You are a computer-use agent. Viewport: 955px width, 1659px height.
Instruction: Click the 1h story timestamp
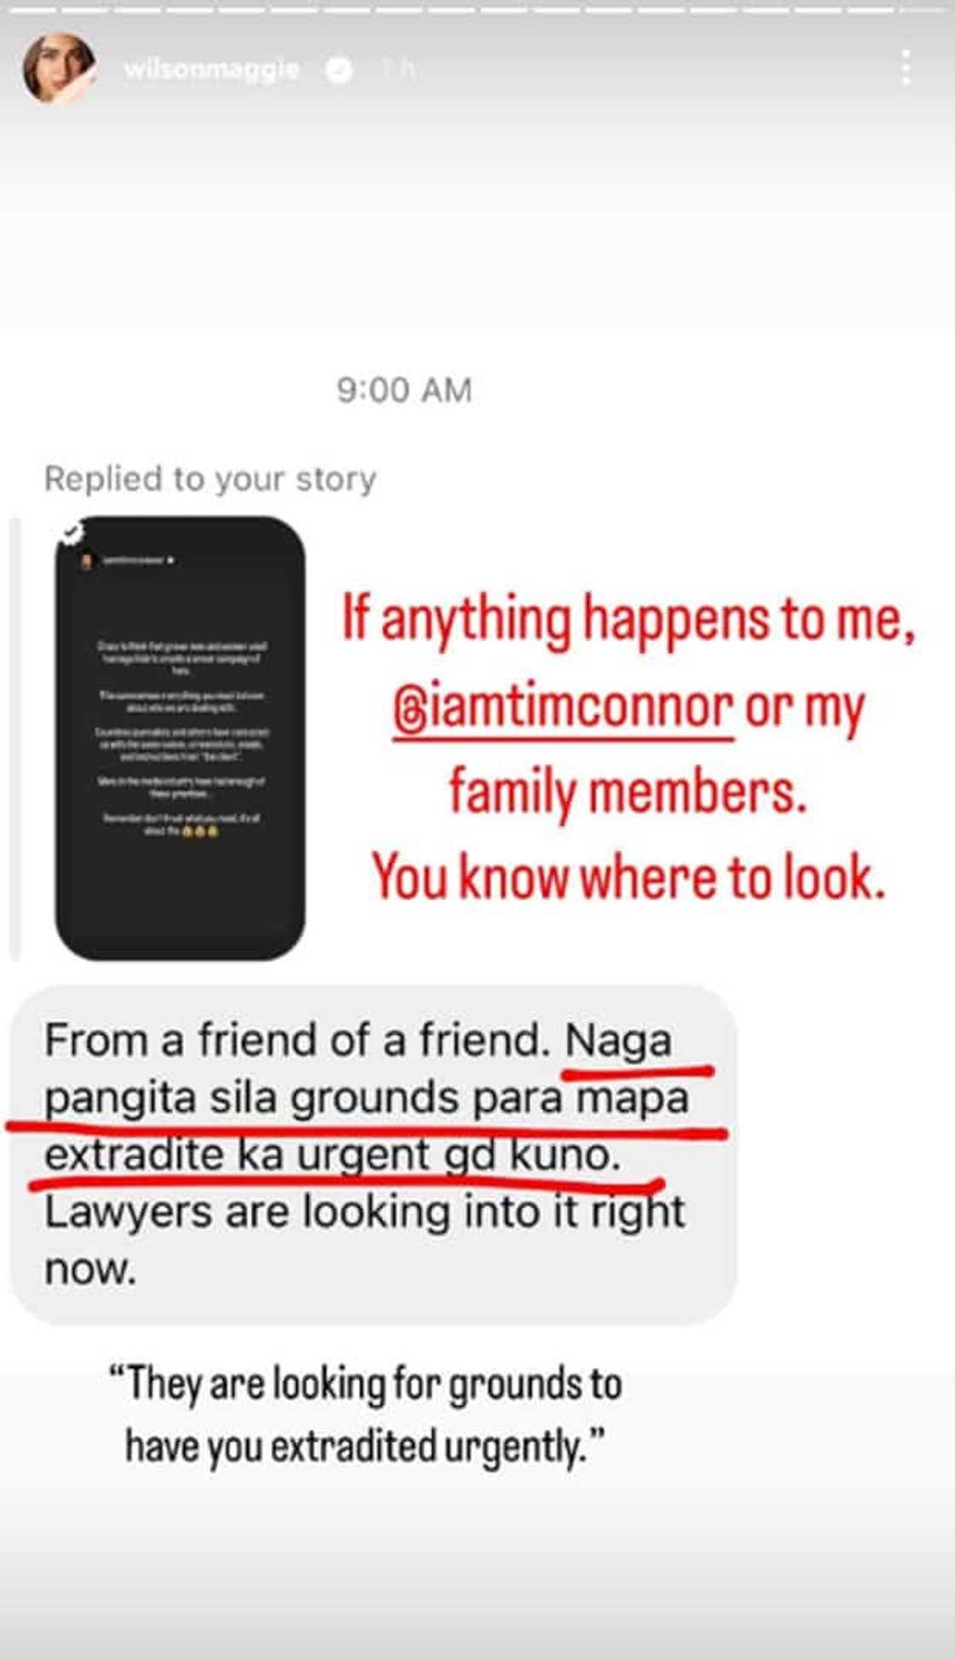coord(398,68)
